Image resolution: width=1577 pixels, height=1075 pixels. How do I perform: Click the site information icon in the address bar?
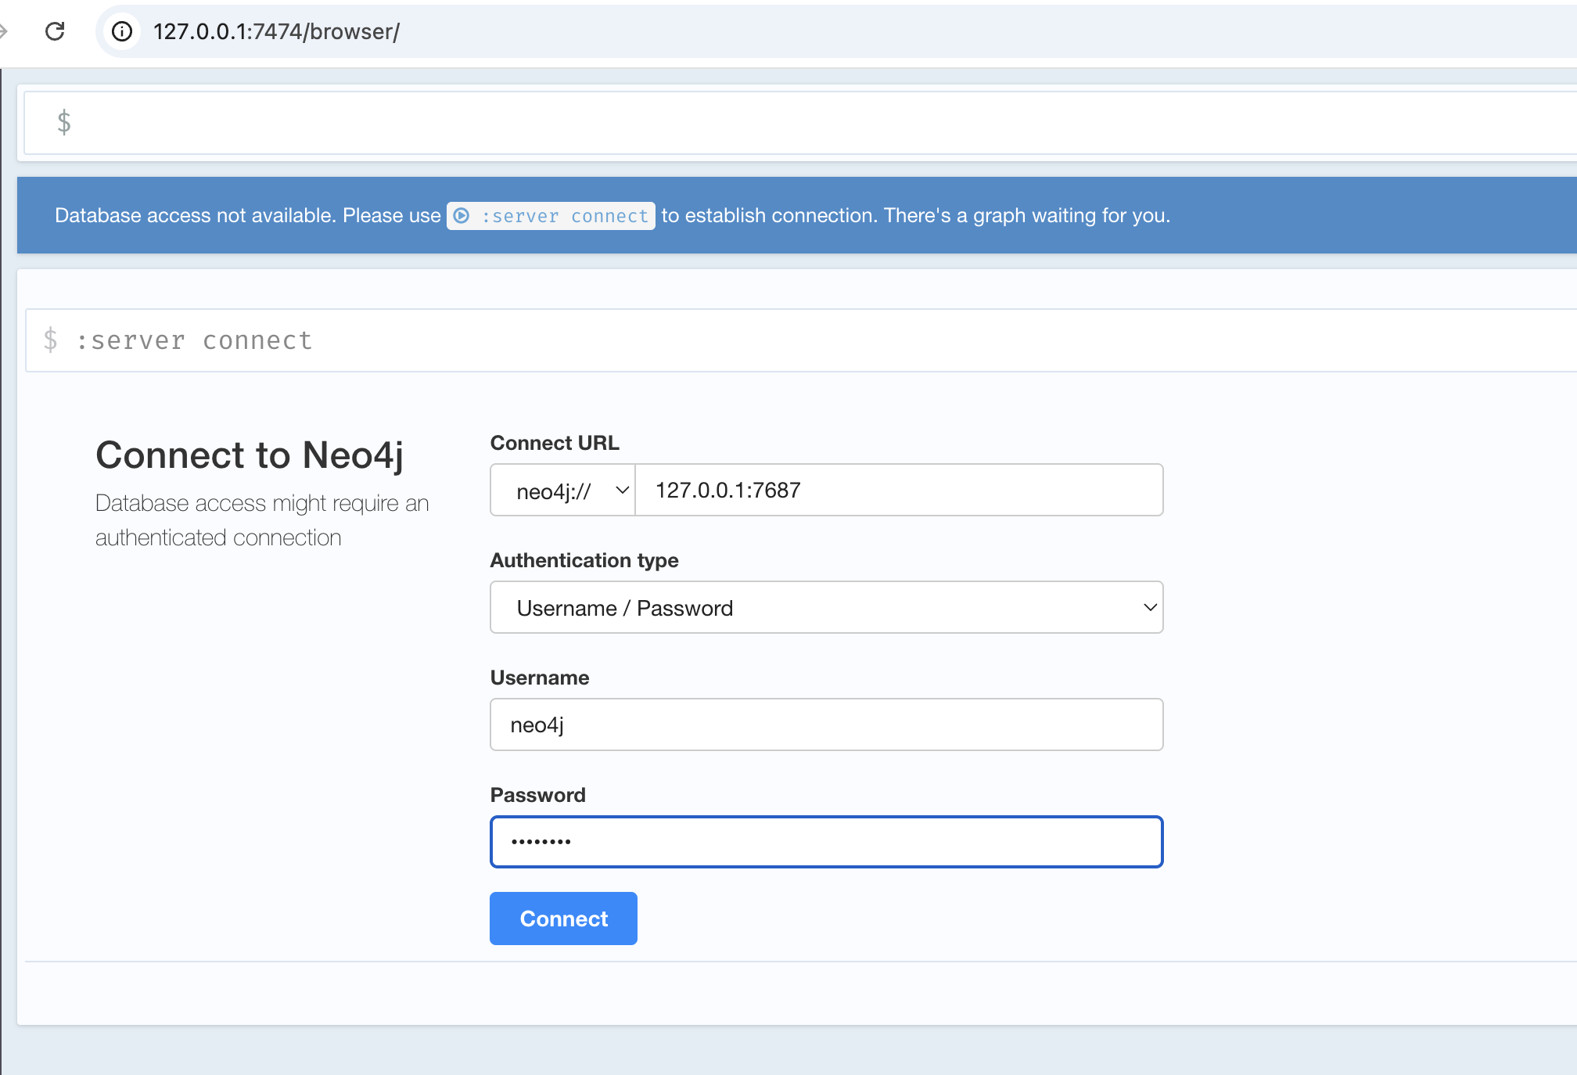[x=121, y=32]
